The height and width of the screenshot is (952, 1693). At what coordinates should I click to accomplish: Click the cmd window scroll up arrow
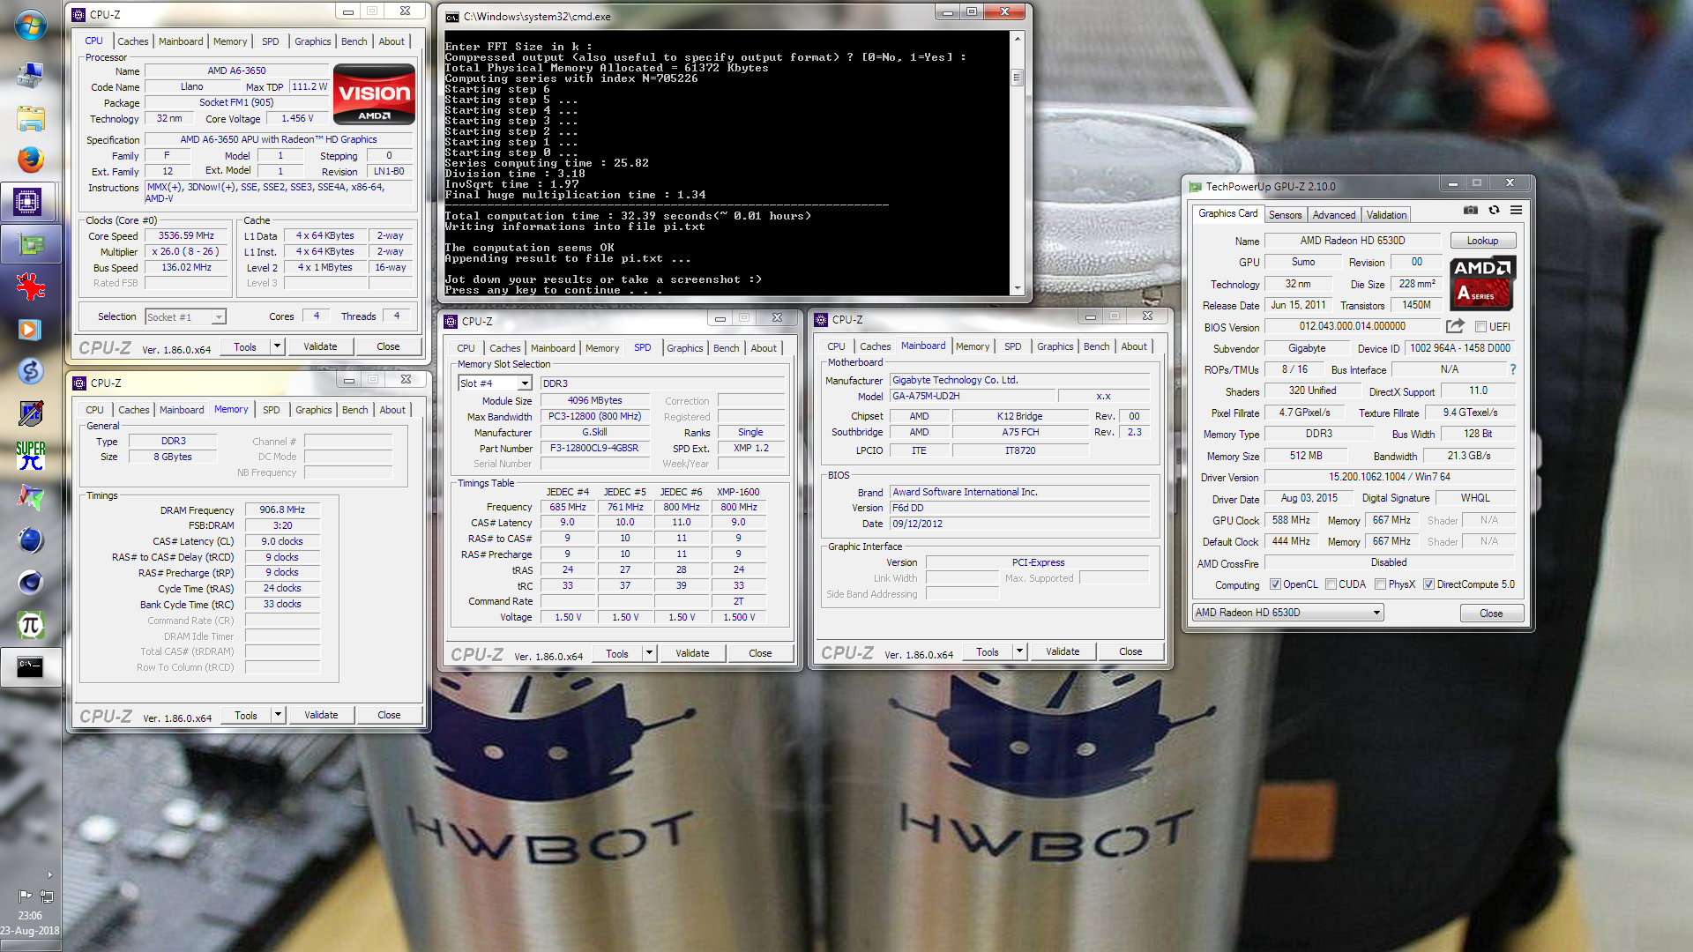pyautogui.click(x=1017, y=39)
